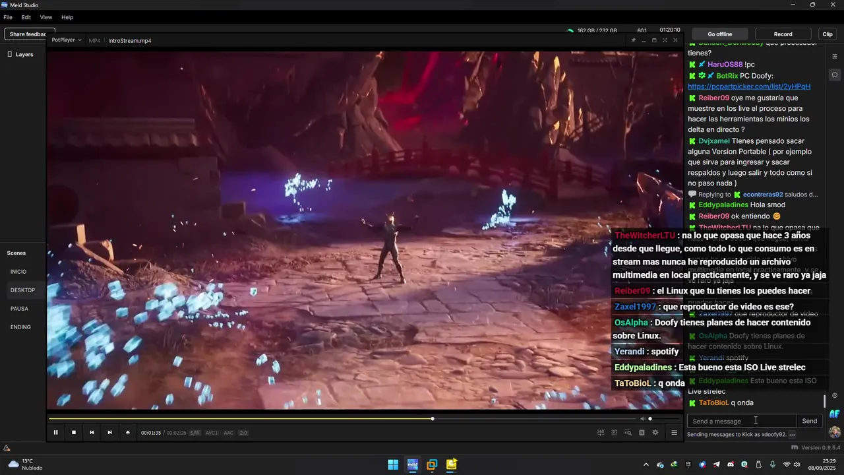Stop the video with PotPlayer's stop button

74,432
